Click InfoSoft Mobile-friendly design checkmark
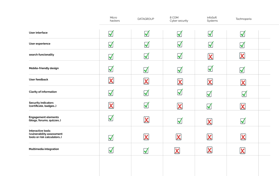 (x=210, y=69)
